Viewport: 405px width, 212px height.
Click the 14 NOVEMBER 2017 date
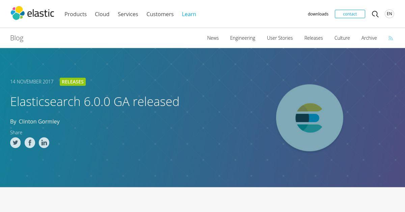pyautogui.click(x=32, y=82)
